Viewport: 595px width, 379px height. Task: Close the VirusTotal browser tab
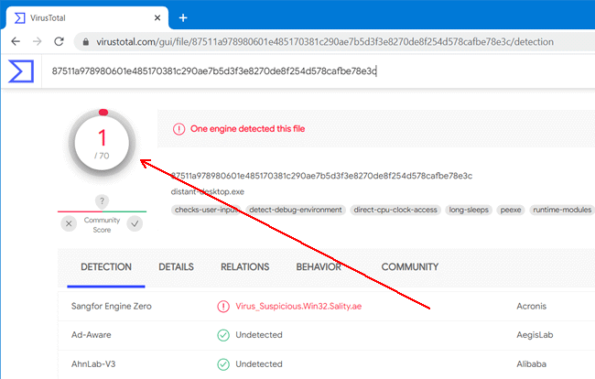coord(155,17)
